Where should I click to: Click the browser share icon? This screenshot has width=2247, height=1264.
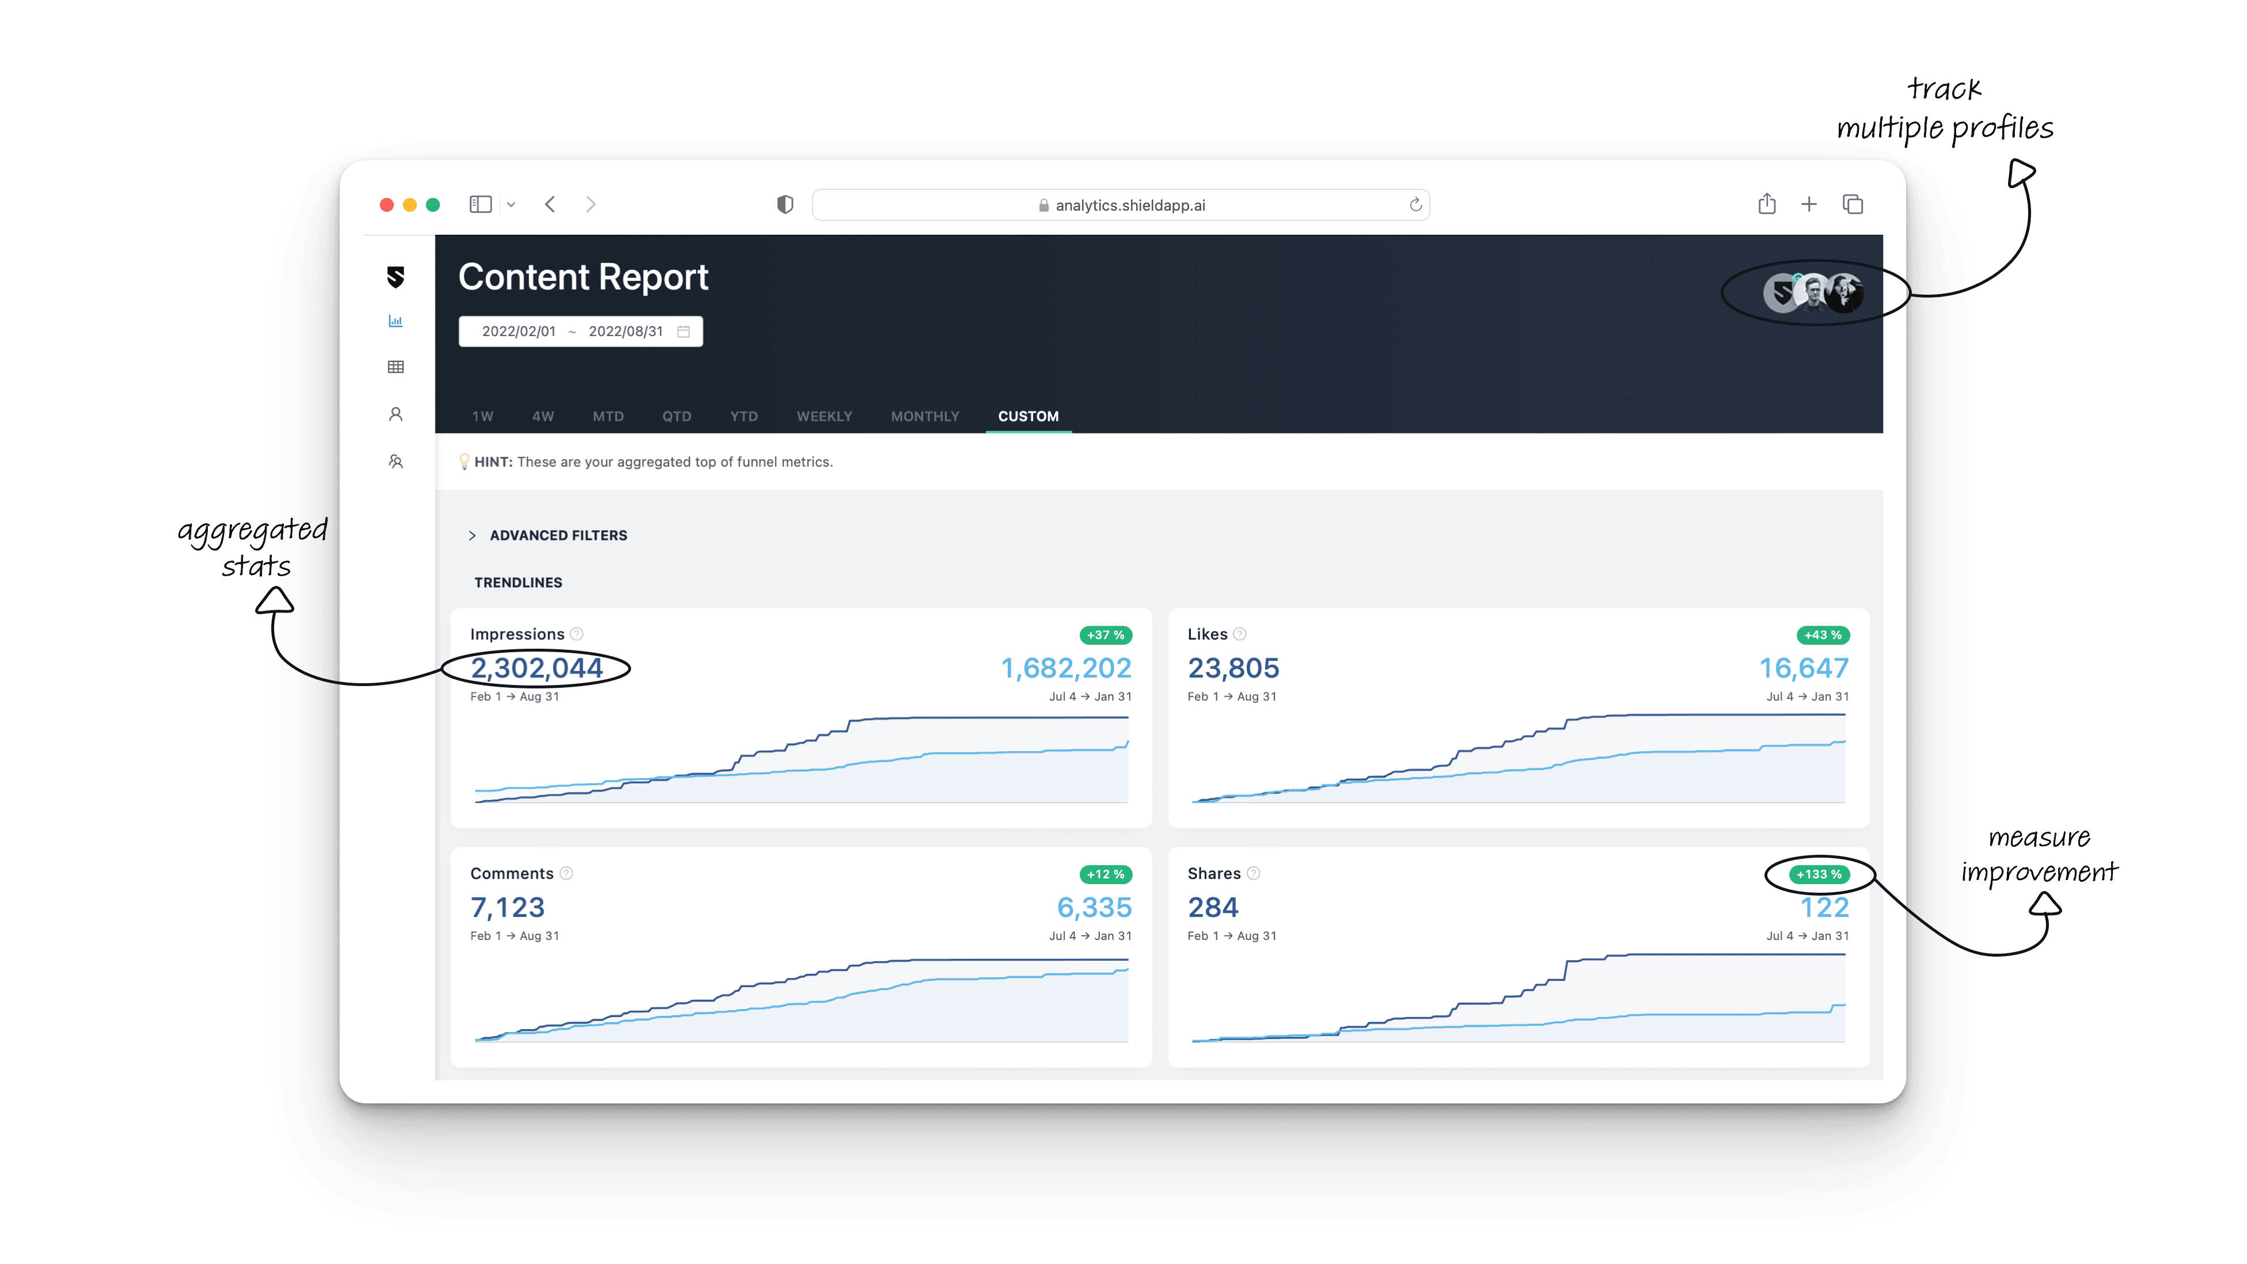1766,204
